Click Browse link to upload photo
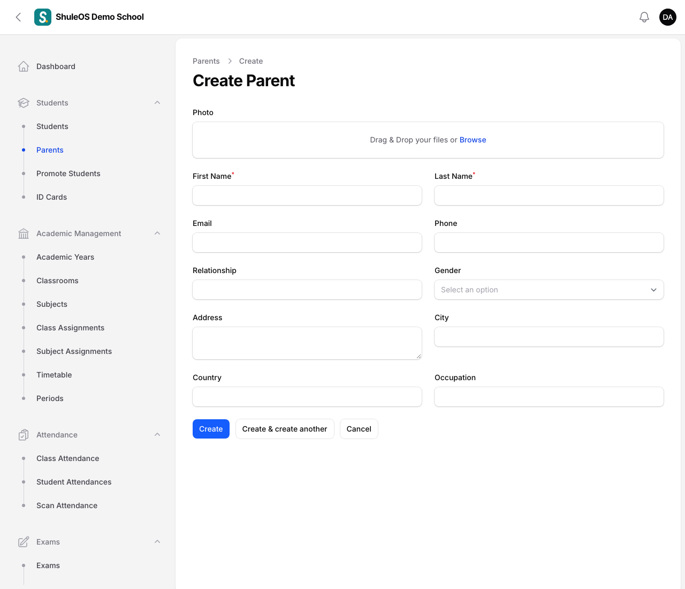Screen dimensions: 685x589 click(x=473, y=140)
